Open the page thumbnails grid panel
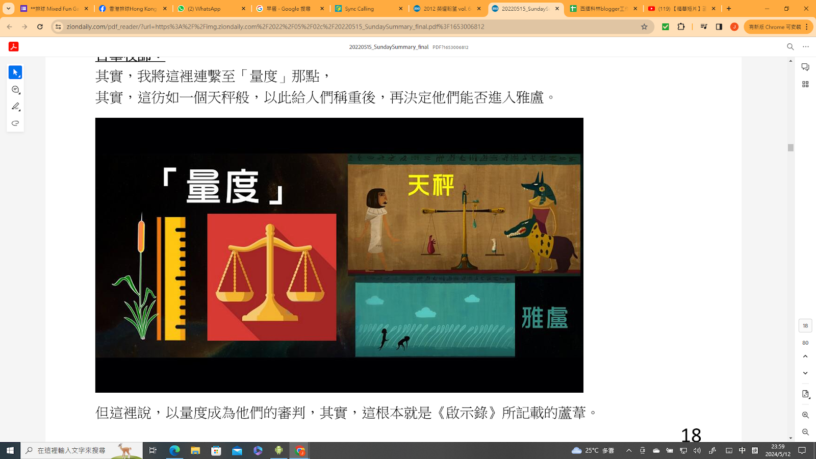816x459 pixels. tap(805, 84)
